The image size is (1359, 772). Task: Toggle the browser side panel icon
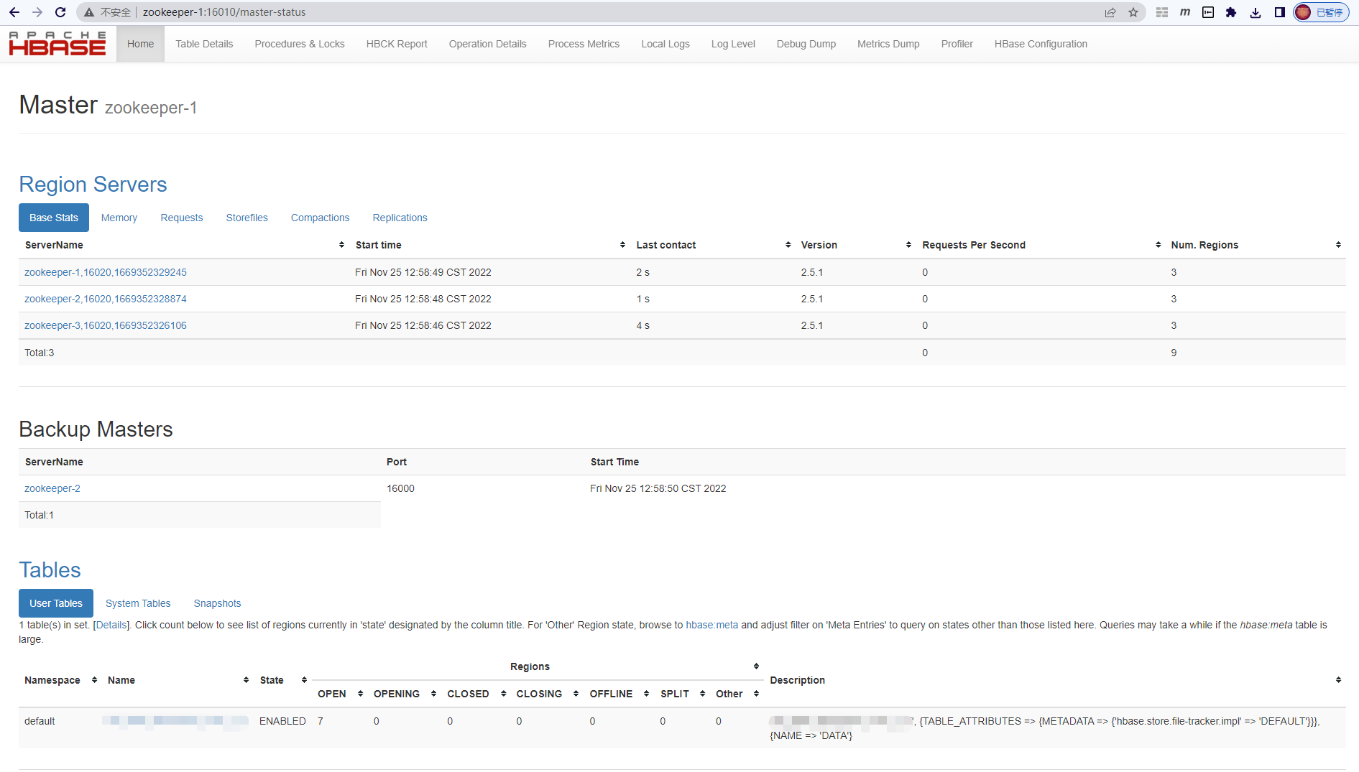(x=1279, y=12)
